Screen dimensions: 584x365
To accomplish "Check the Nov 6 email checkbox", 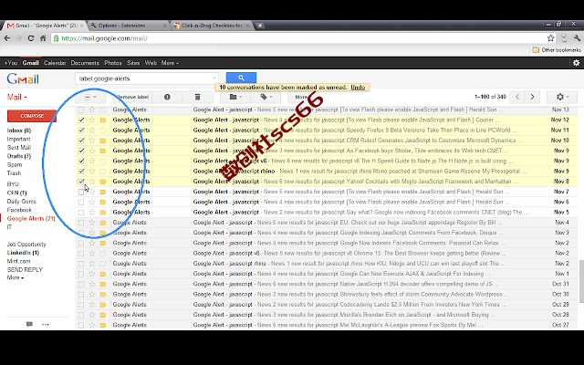I will pos(81,202).
